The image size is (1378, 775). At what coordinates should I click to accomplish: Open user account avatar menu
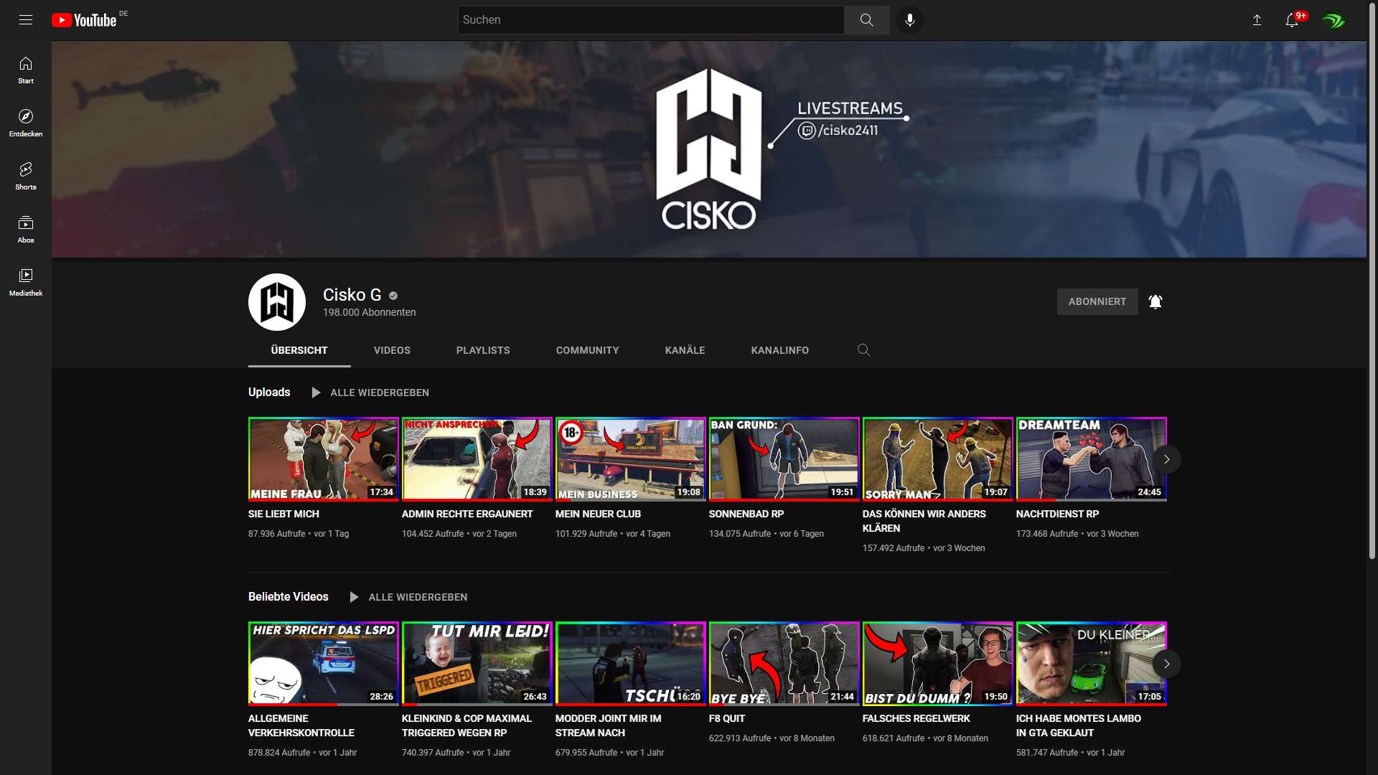click(x=1333, y=20)
